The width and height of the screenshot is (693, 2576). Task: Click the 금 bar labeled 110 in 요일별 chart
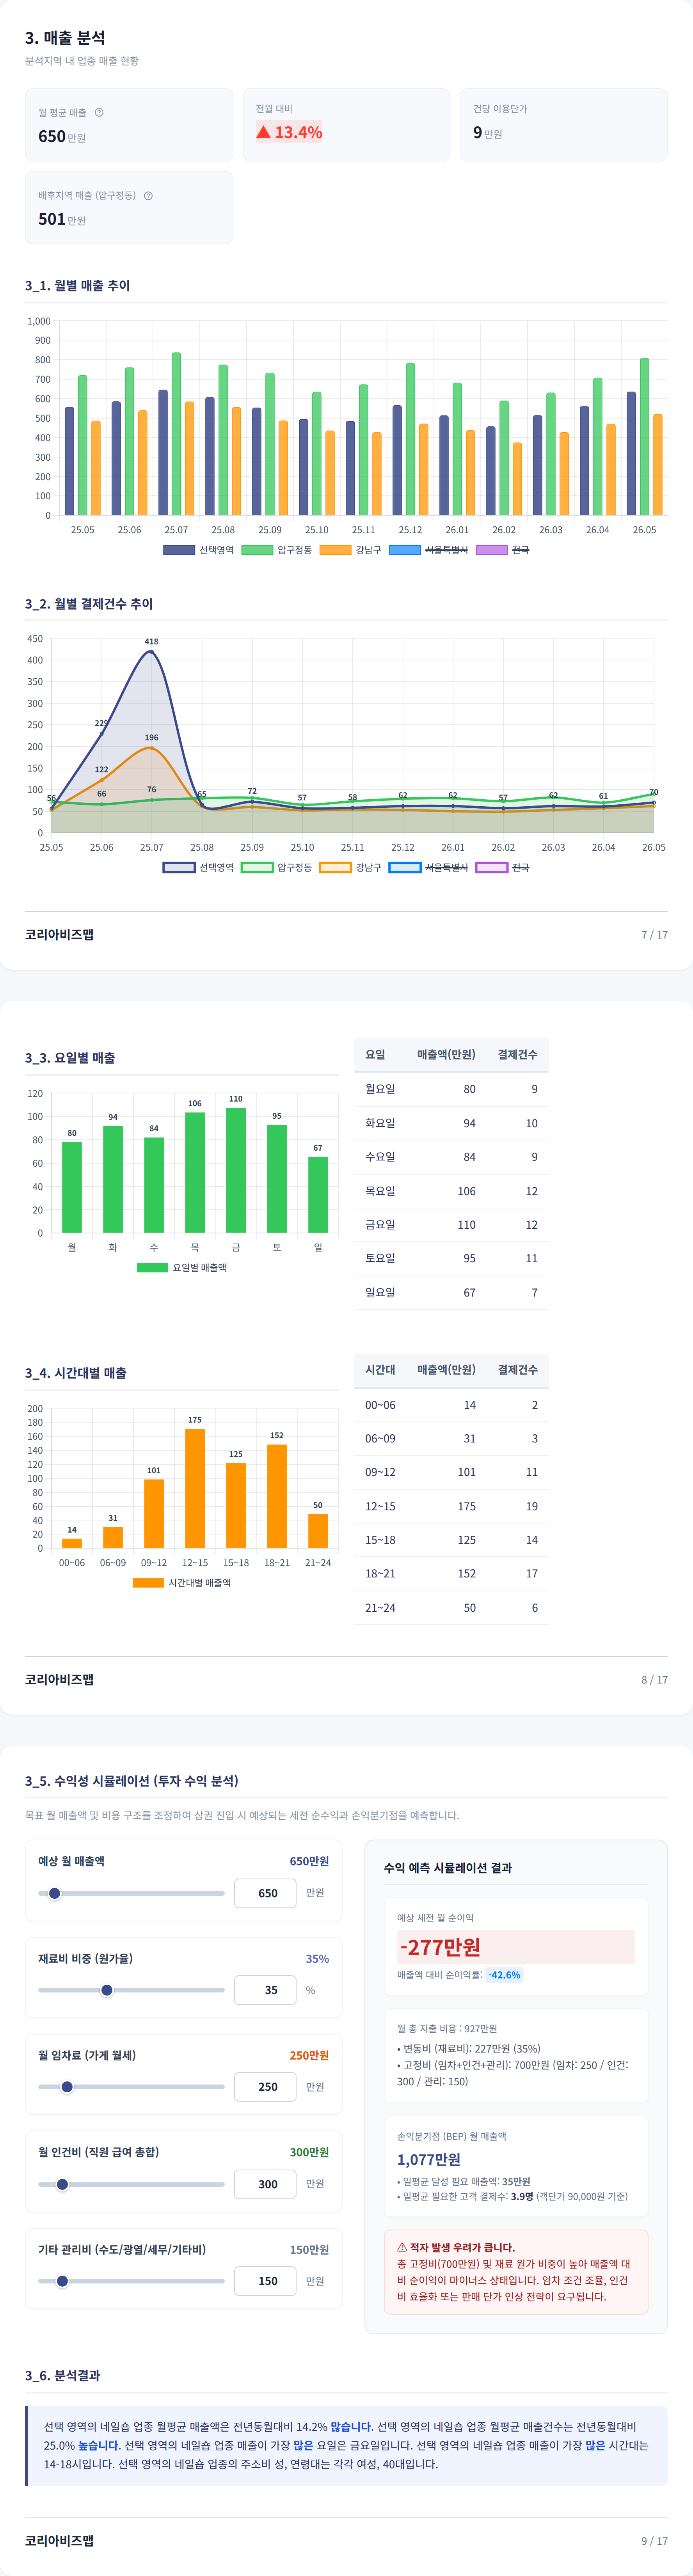(236, 1170)
